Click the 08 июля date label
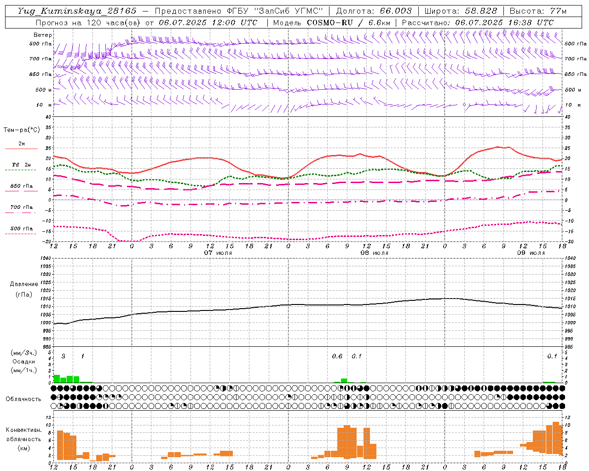Viewport: 589px width, 471px height. tap(375, 253)
